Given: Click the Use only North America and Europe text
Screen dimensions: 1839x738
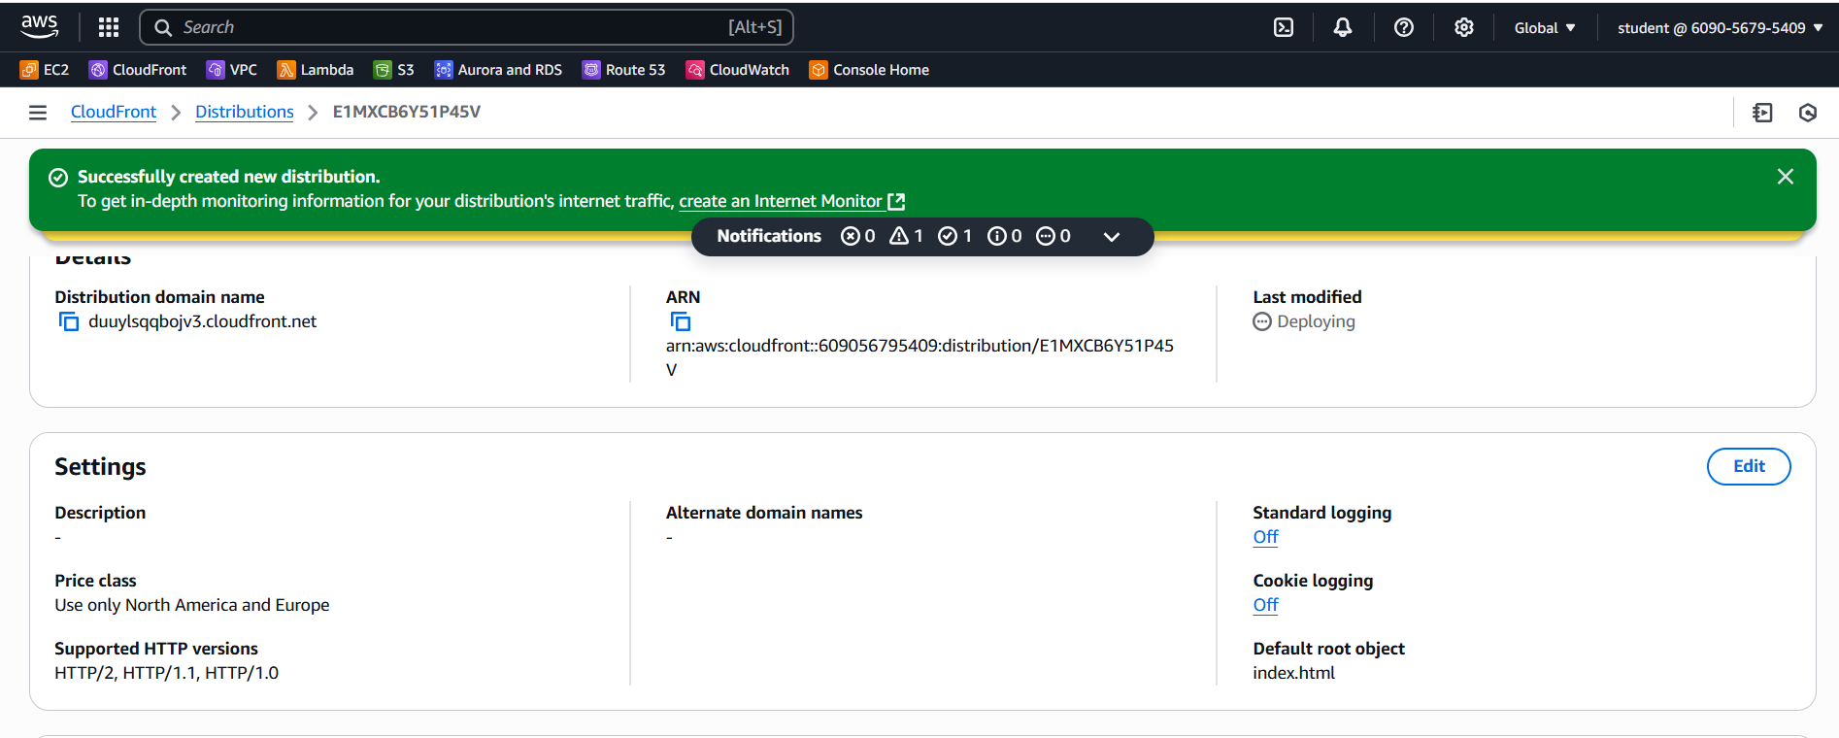Looking at the screenshot, I should [192, 605].
